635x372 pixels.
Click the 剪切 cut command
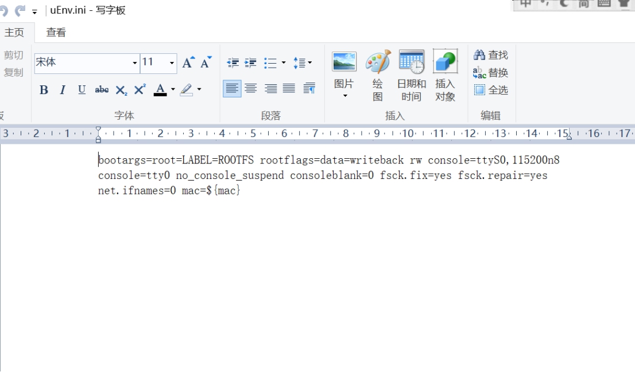tap(14, 55)
